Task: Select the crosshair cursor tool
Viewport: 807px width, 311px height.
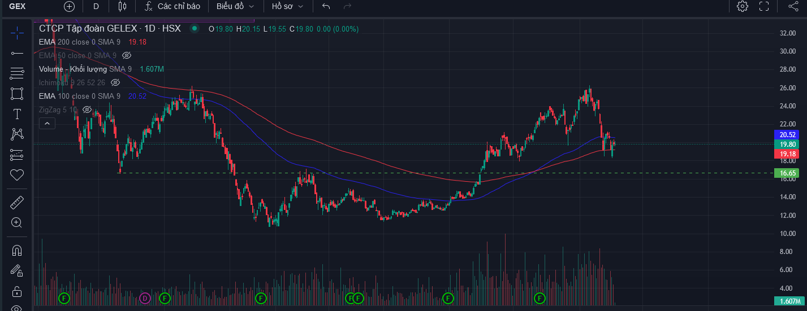Action: 17,33
